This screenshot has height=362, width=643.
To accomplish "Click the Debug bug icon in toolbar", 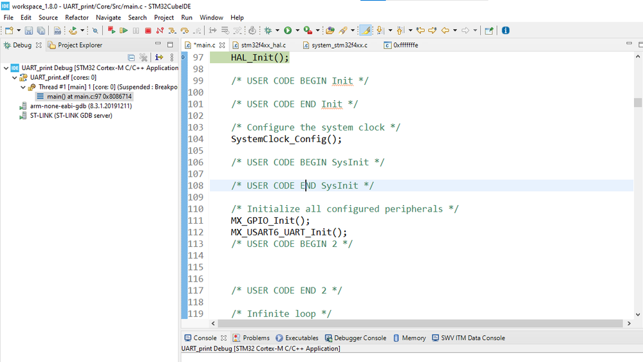I will 268,30.
